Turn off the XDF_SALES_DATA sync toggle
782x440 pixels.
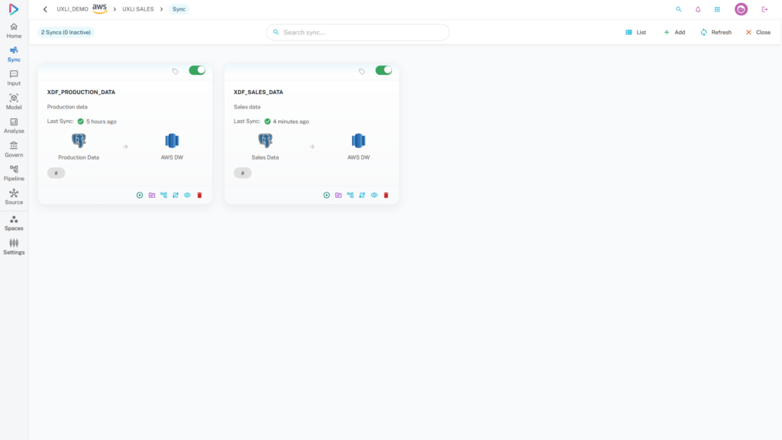[x=383, y=70]
